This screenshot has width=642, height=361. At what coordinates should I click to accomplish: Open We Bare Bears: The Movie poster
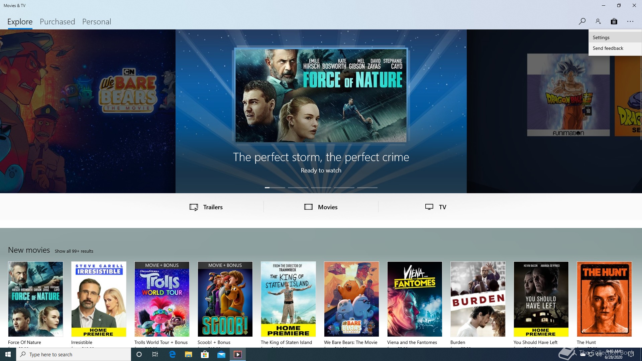[x=351, y=299]
